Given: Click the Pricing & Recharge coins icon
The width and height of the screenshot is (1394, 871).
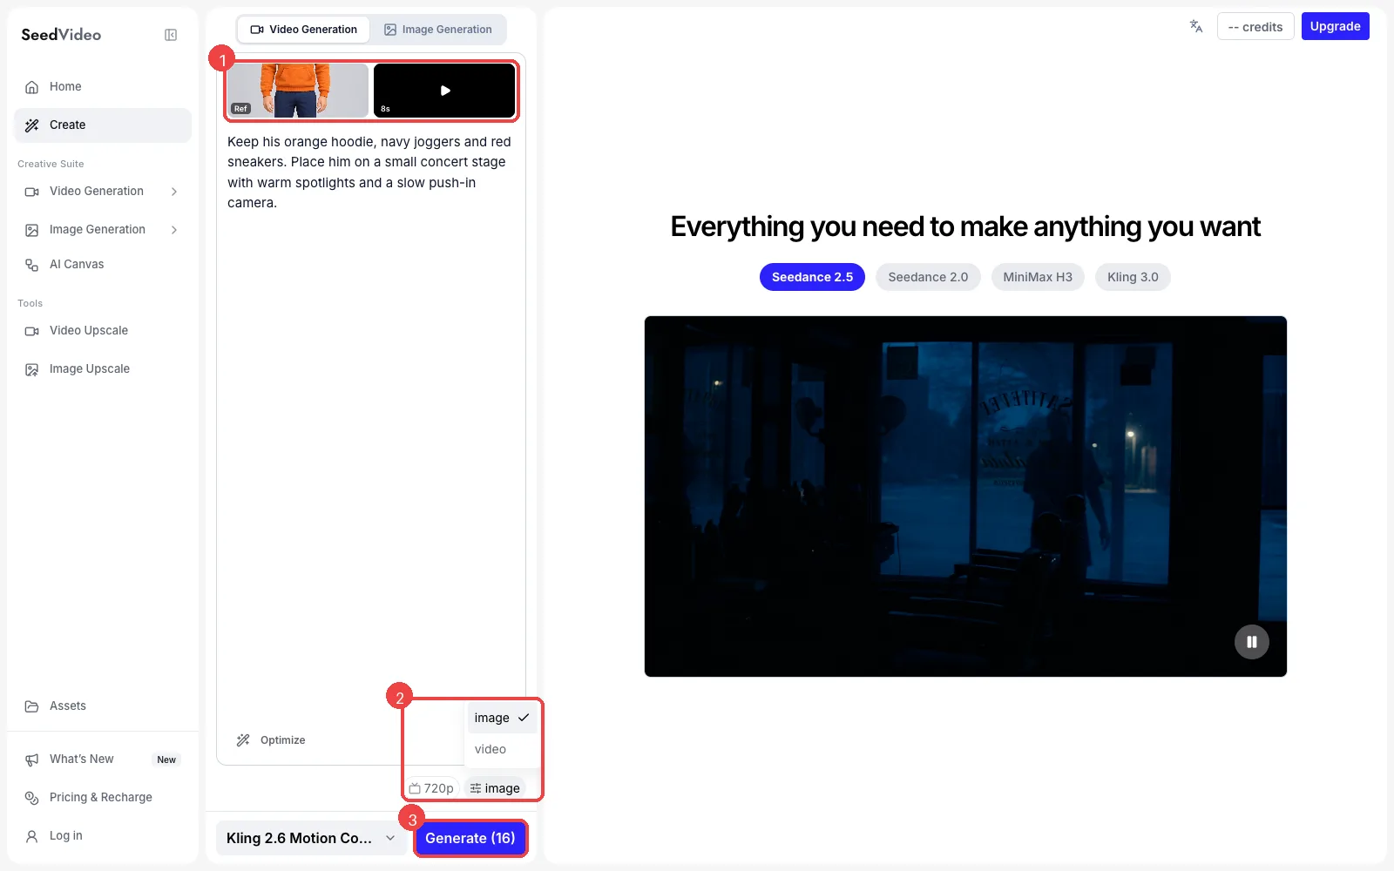Looking at the screenshot, I should click(x=32, y=798).
